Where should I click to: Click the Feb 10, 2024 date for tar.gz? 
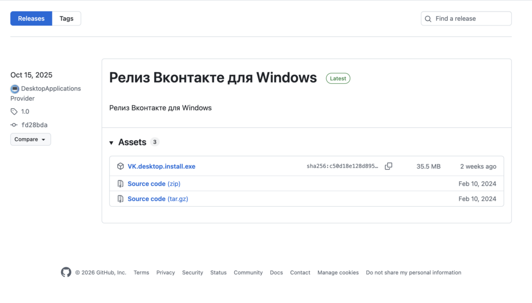coord(477,199)
